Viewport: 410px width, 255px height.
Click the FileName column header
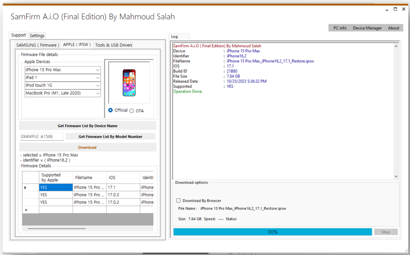point(90,177)
